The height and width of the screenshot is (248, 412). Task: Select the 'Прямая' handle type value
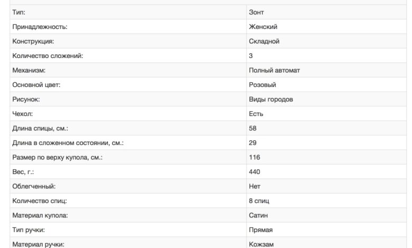[x=261, y=230]
